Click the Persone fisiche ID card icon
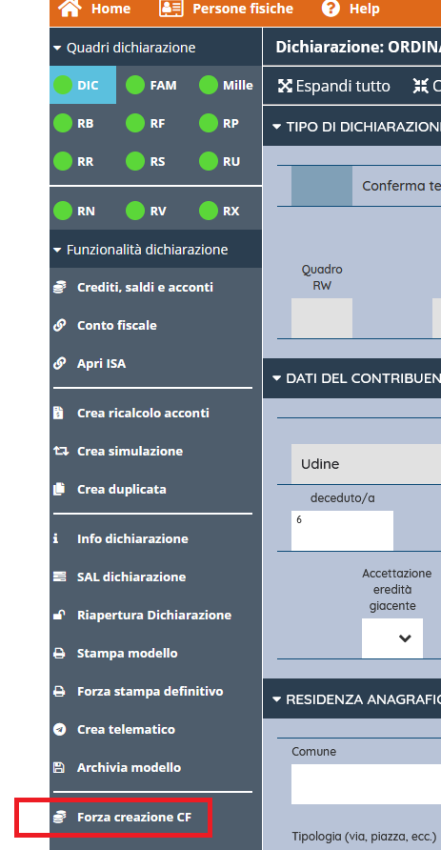The width and height of the screenshot is (441, 850). (171, 9)
